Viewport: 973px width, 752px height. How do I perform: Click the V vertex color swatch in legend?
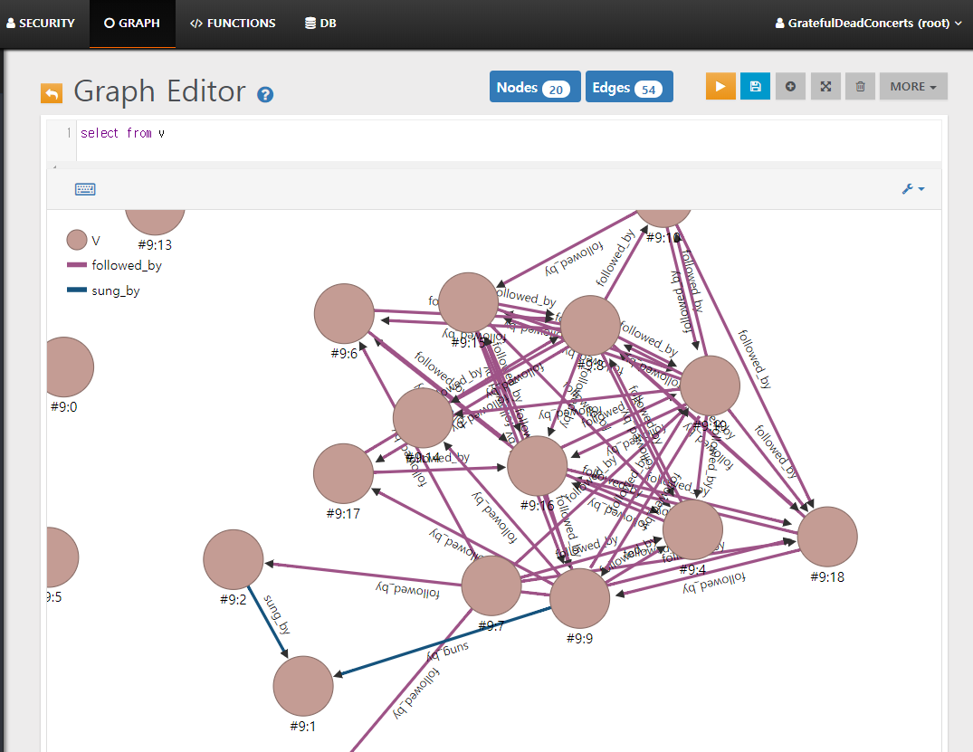click(77, 240)
